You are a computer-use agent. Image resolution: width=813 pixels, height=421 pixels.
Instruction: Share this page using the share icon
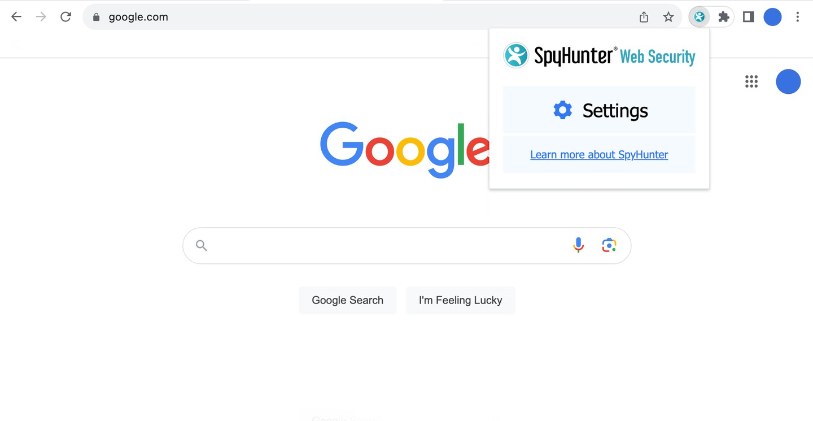click(644, 17)
